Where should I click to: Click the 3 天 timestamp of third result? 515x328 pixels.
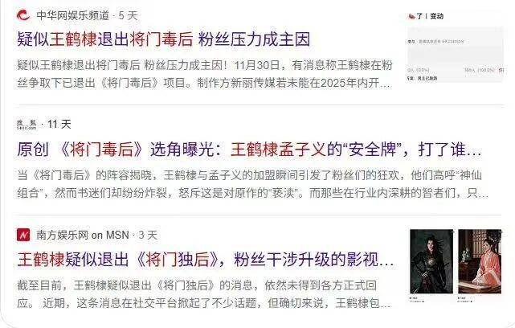(x=148, y=235)
